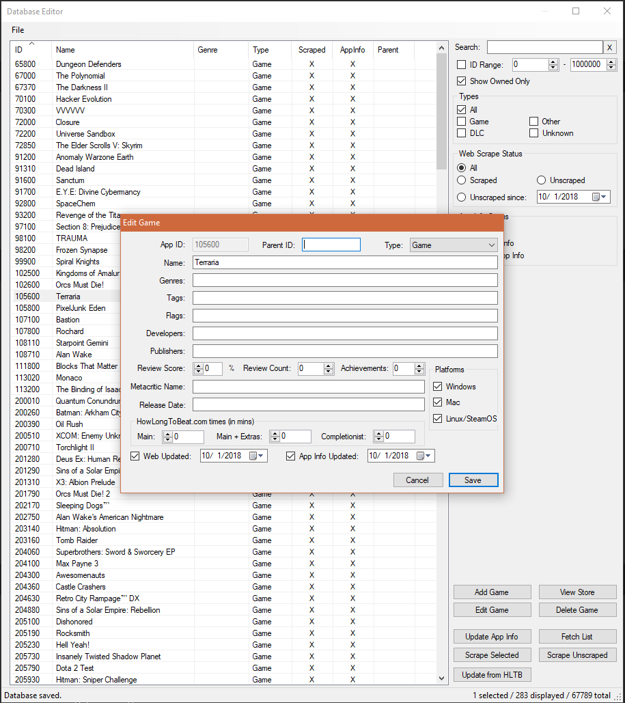625x703 pixels.
Task: Click the Save button in Edit Game dialog
Action: pyautogui.click(x=473, y=480)
